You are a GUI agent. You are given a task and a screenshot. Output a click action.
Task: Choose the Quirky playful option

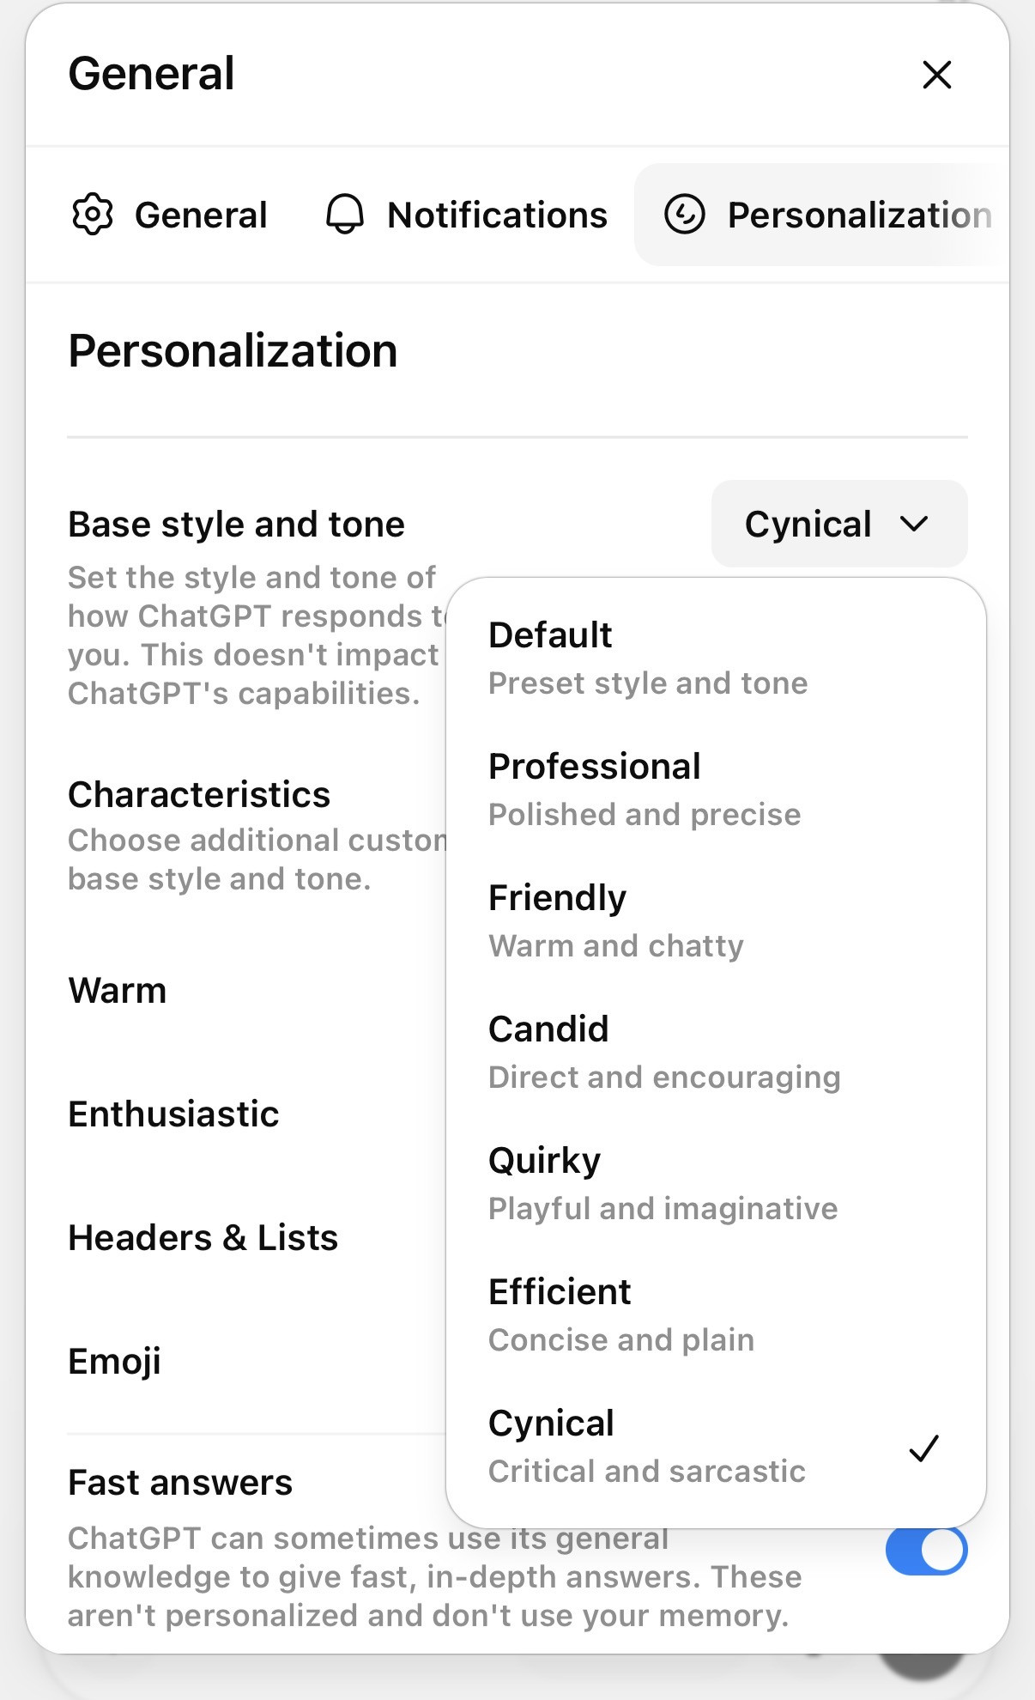716,1184
